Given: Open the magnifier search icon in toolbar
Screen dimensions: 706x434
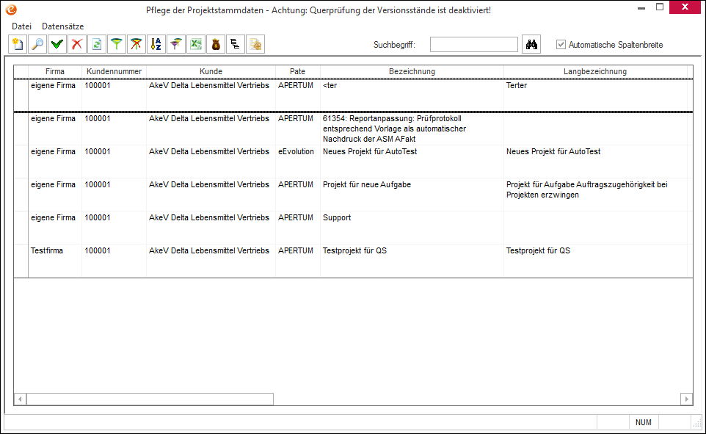Looking at the screenshot, I should pyautogui.click(x=38, y=44).
